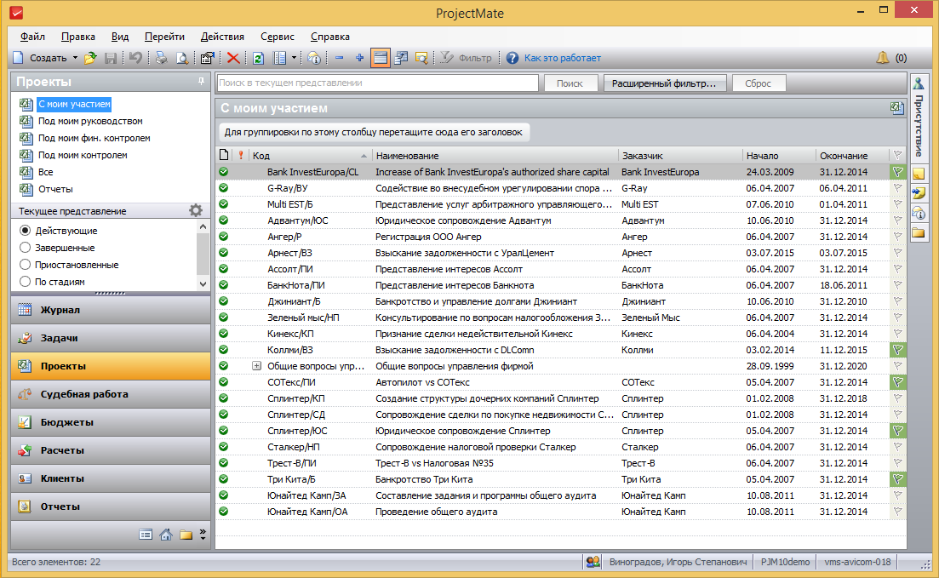
Task: Select the 'Приостановленные' view option
Action: click(x=25, y=265)
